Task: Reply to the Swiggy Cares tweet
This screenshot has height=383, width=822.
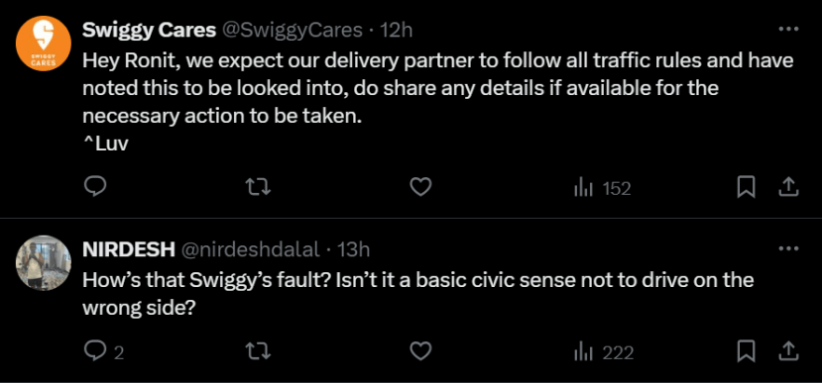Action: [x=95, y=187]
